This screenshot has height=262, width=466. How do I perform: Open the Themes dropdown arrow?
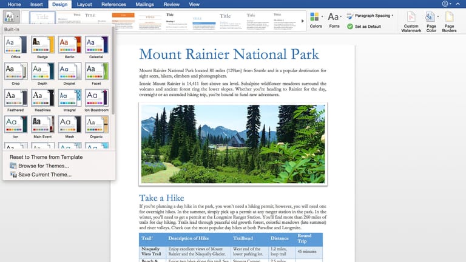(18, 16)
